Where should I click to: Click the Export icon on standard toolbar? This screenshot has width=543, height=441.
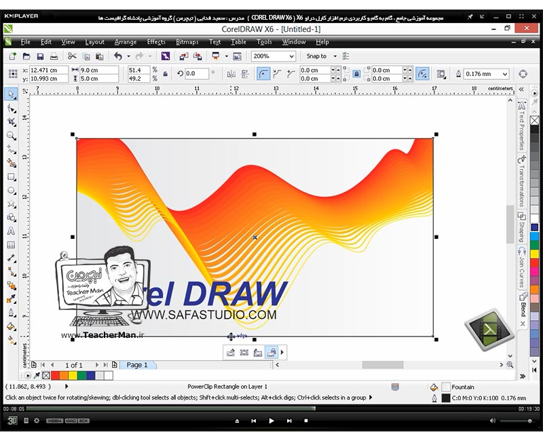pyautogui.click(x=198, y=56)
